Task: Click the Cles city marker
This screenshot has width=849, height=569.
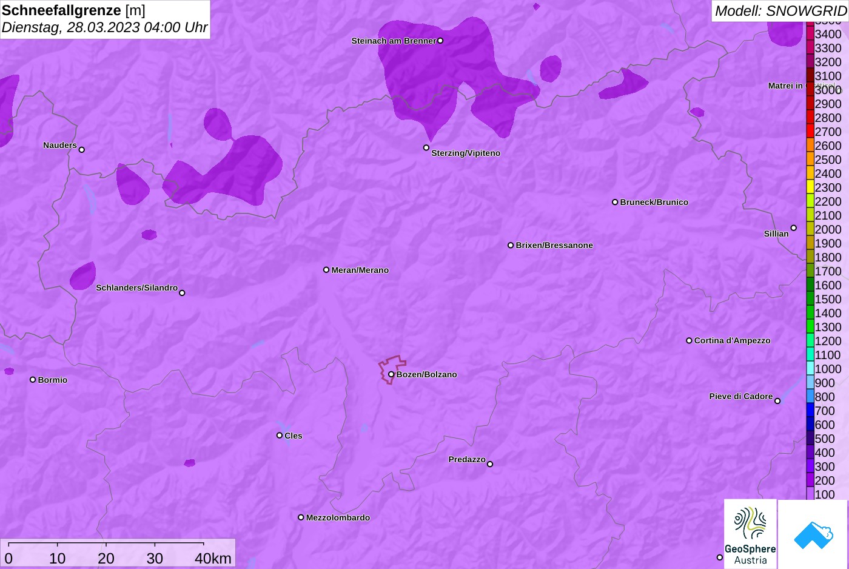Action: 280,435
